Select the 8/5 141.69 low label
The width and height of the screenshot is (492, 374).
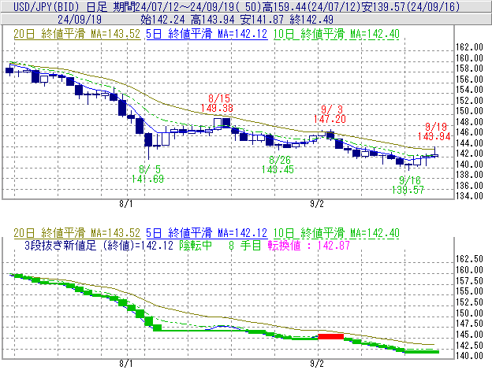tap(147, 174)
